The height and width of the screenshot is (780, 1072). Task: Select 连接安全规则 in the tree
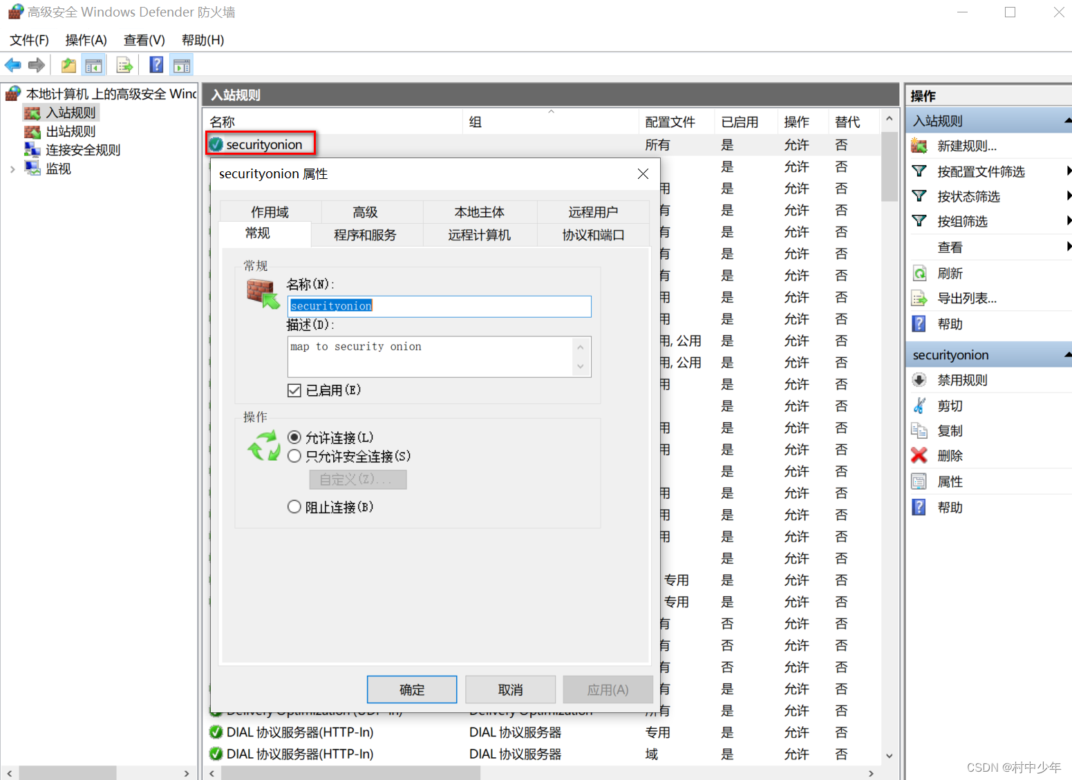tap(83, 150)
